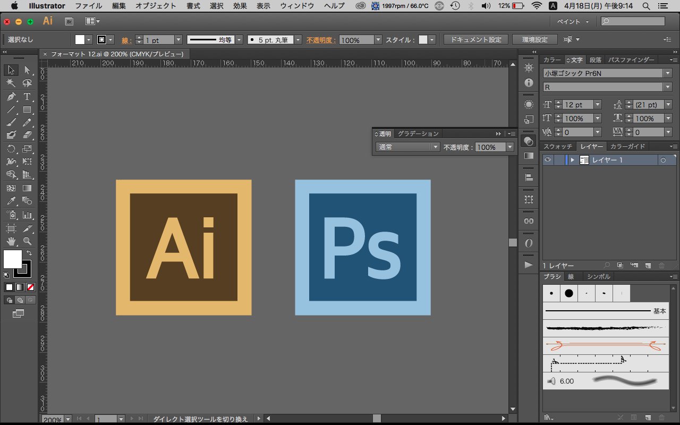Open the Info panel from dock
680x425 pixels.
pyautogui.click(x=529, y=83)
